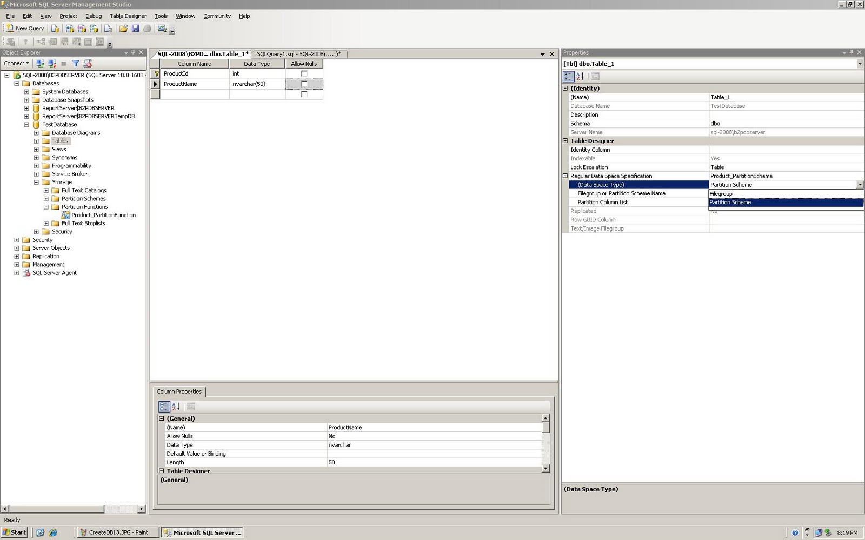This screenshot has width=865, height=540.
Task: Click the Object Explorer script icon with red mark
Action: [88, 64]
